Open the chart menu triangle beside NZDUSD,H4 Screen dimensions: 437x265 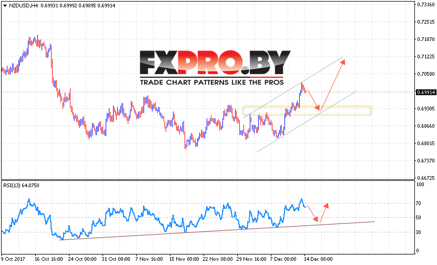coord(5,6)
